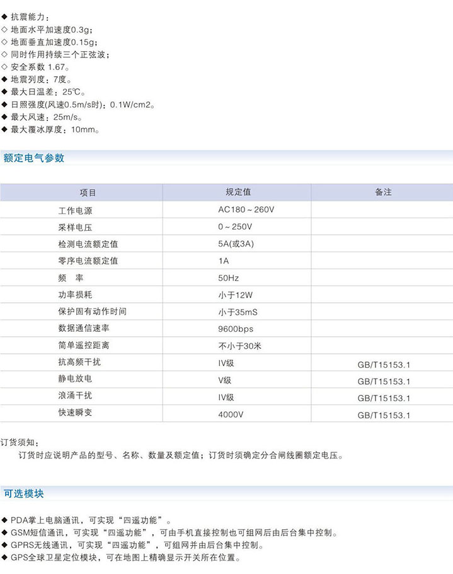Select the 小于35mS value cell

(237, 312)
